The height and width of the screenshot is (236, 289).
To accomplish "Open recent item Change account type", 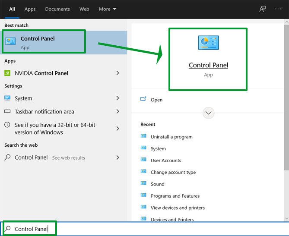I will click(173, 172).
